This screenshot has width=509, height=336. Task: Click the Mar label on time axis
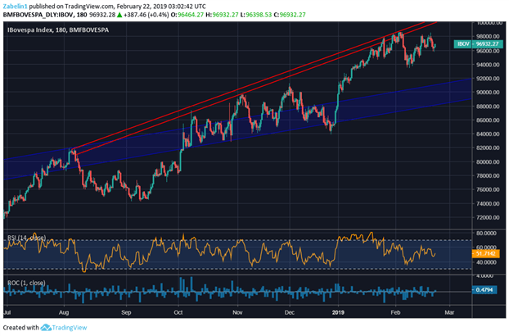[x=449, y=312]
